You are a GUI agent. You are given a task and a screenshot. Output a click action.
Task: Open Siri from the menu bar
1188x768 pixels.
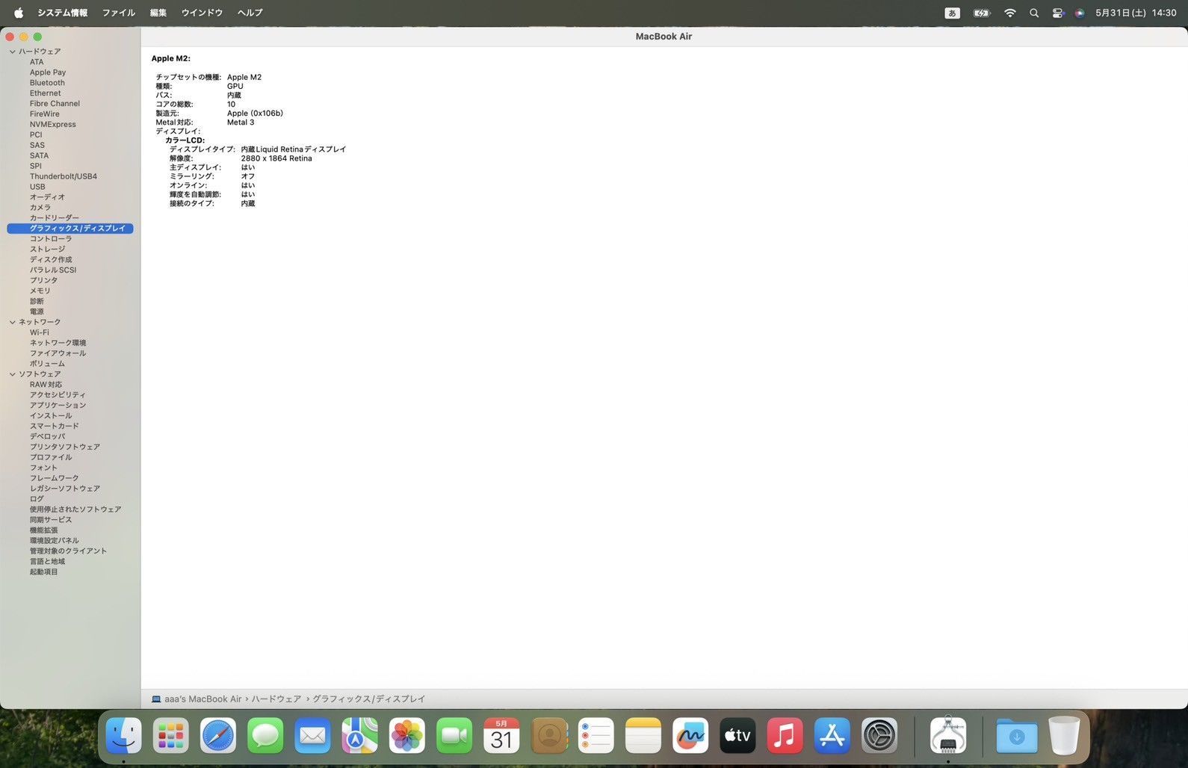[1080, 13]
